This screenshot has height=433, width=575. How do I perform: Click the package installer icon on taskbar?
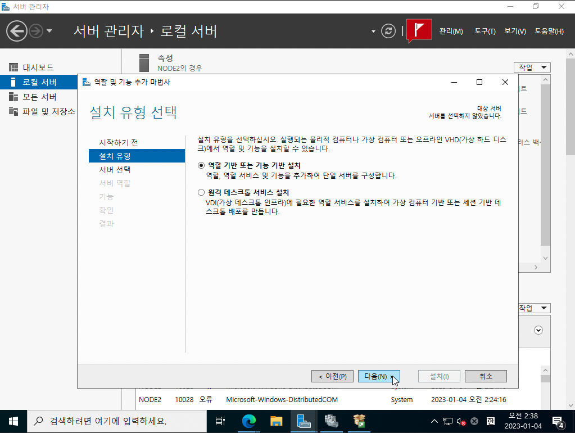359,421
